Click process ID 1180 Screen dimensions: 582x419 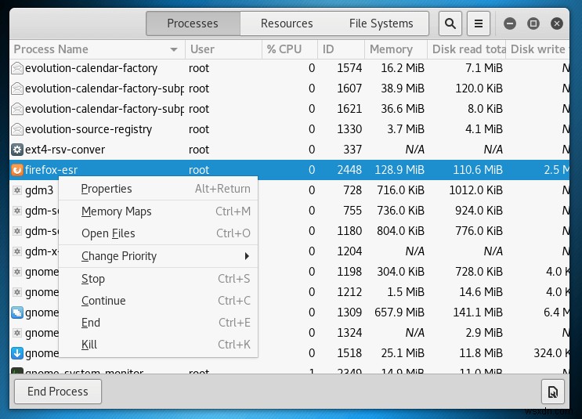(349, 231)
